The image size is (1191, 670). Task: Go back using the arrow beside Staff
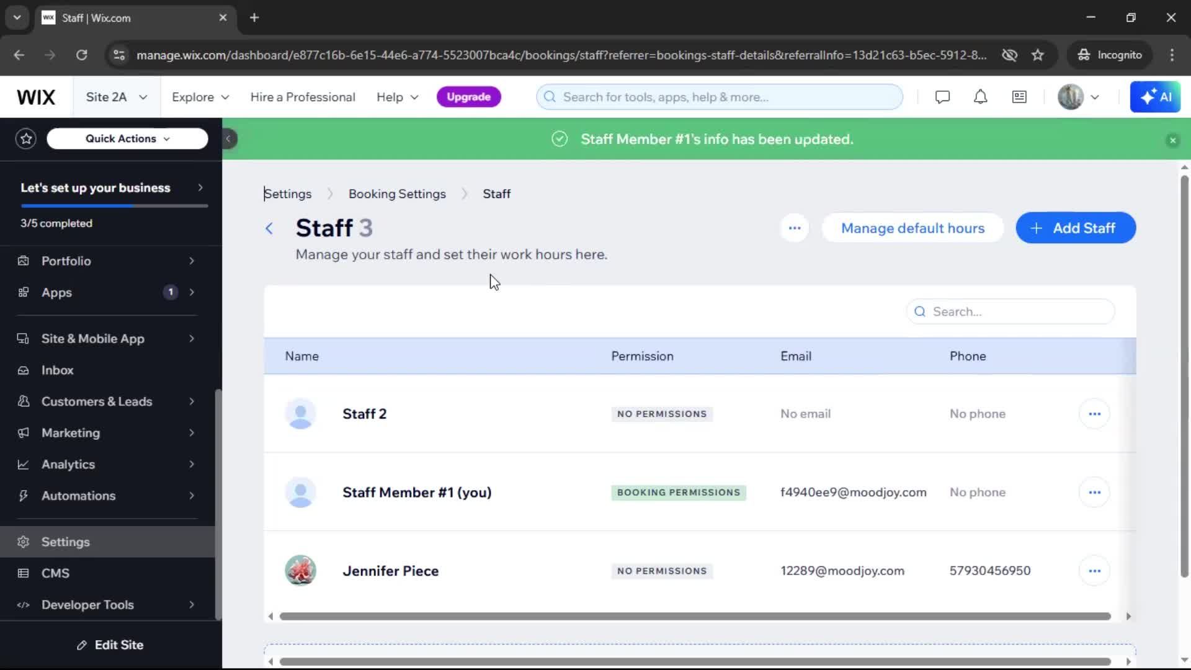[x=269, y=228]
